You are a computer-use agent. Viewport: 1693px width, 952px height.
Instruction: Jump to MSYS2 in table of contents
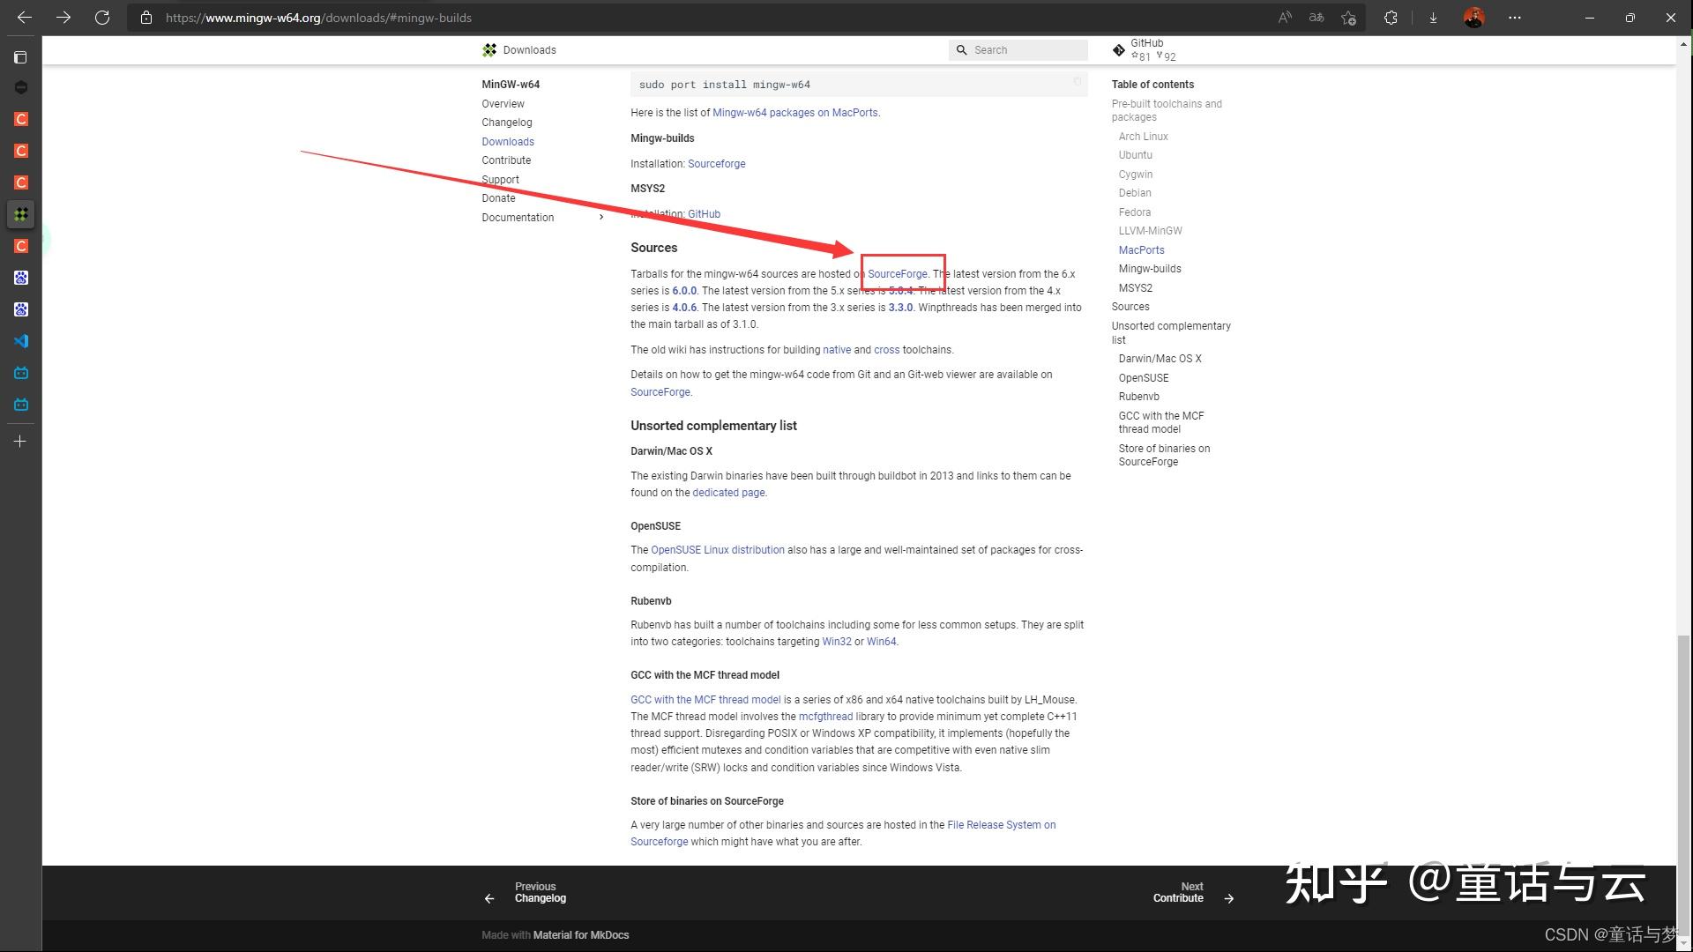[1135, 288]
